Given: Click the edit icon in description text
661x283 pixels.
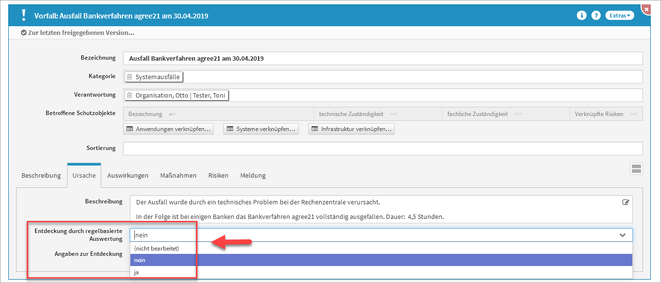Looking at the screenshot, I should tap(626, 202).
